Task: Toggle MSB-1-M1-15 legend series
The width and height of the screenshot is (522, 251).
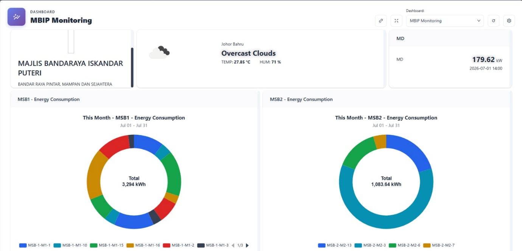Action: 107,245
